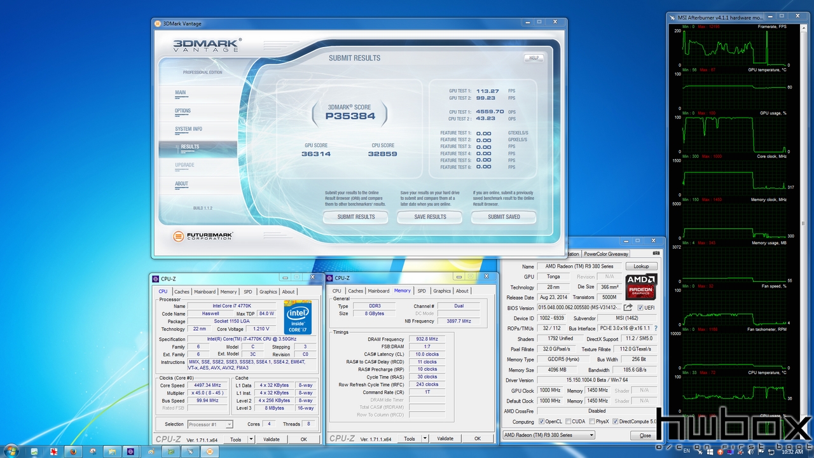Click the bus interface question mark in GPU-Z
The width and height of the screenshot is (814, 458).
656,328
